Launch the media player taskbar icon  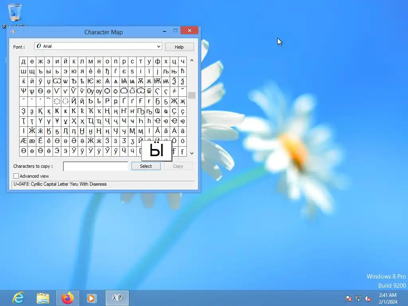(x=92, y=298)
